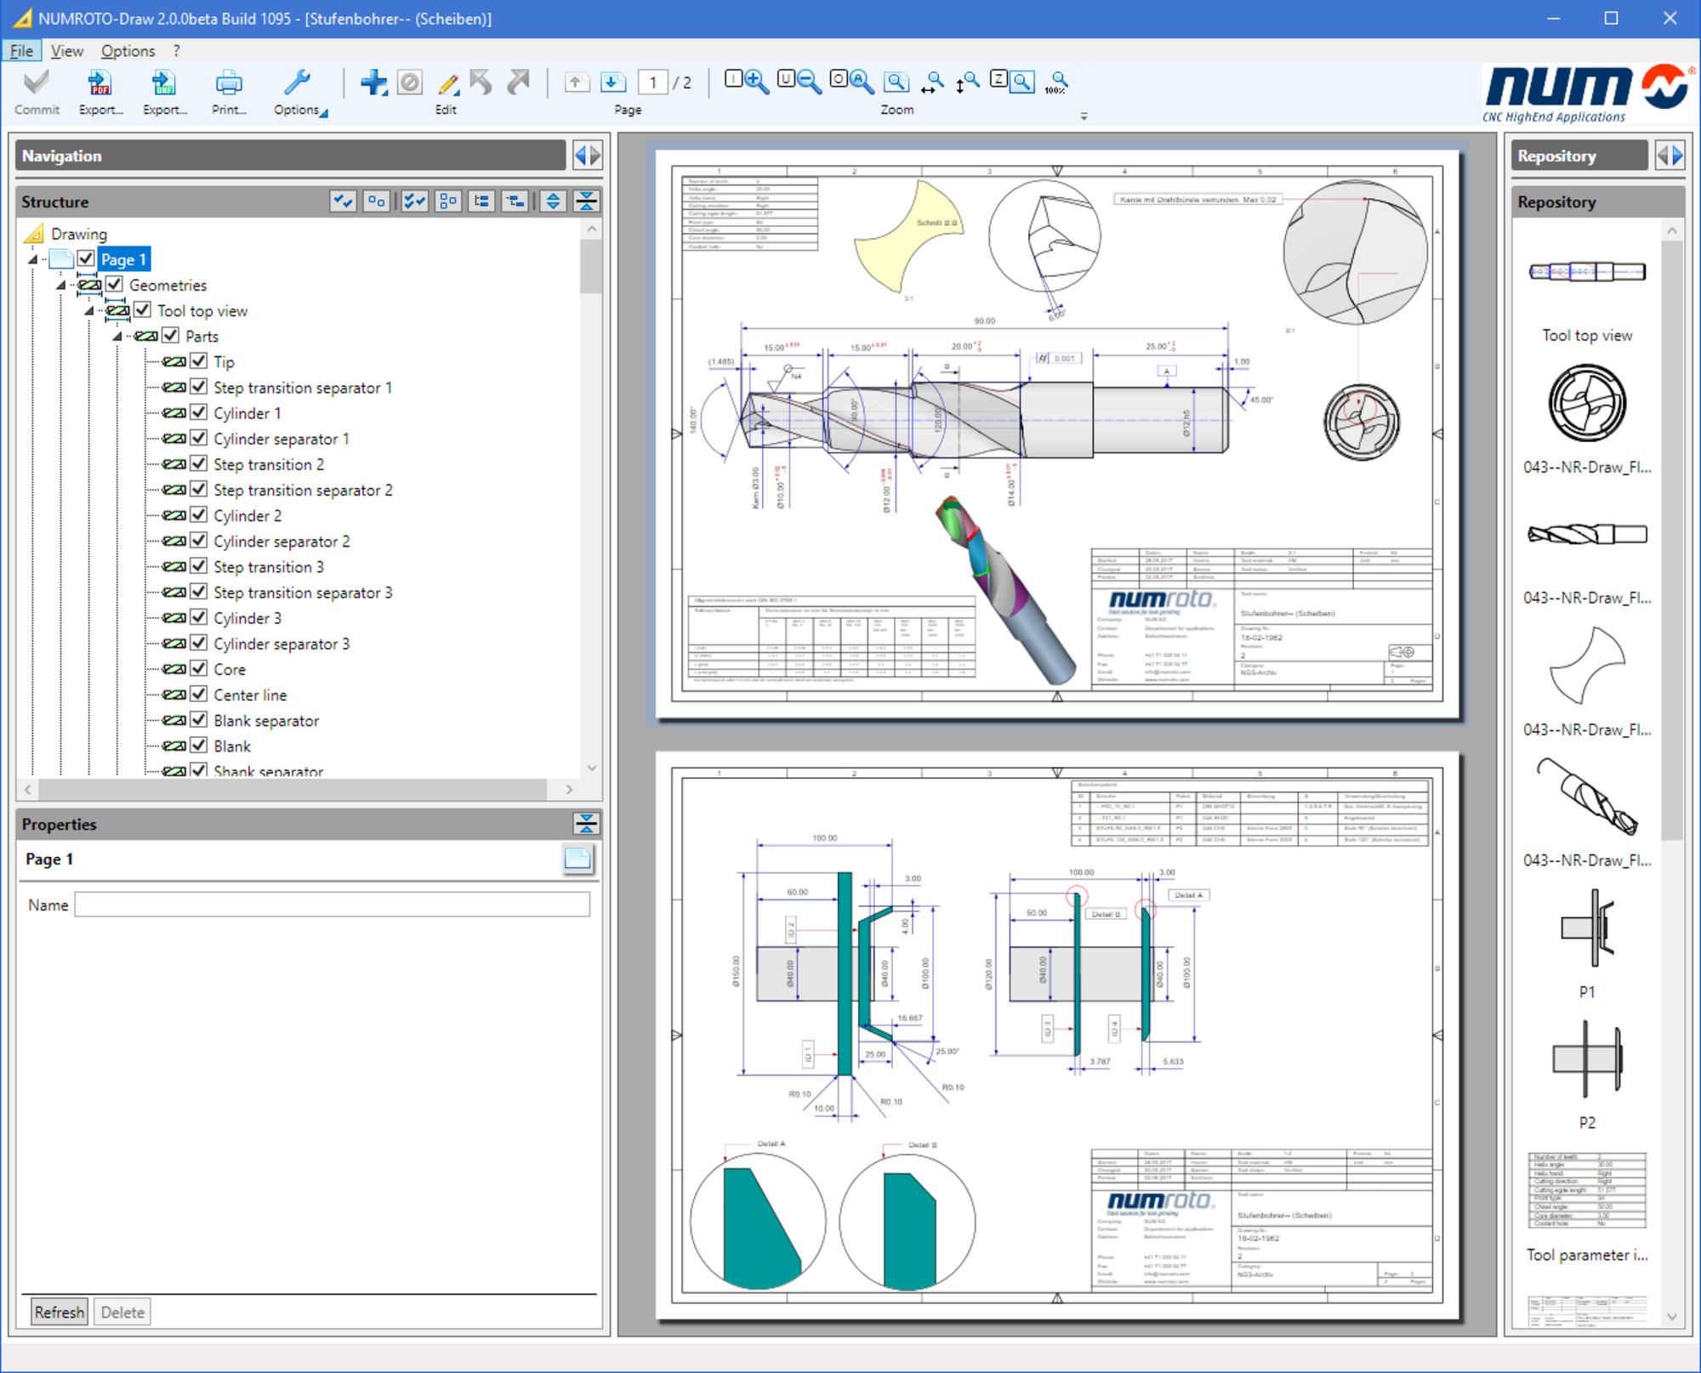Fit zoom to width
The width and height of the screenshot is (1701, 1373).
click(933, 82)
